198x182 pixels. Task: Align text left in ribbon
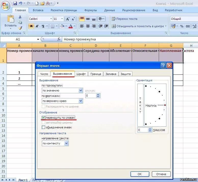(82, 26)
